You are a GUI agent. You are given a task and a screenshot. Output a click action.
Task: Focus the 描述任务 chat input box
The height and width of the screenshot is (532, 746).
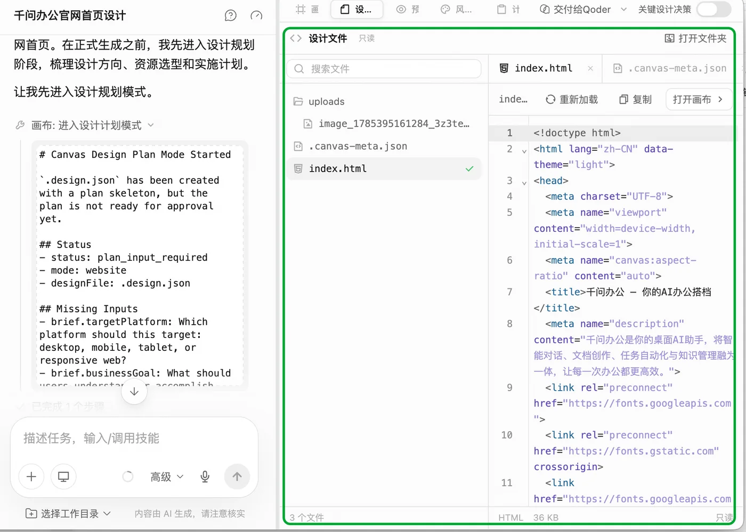[134, 438]
